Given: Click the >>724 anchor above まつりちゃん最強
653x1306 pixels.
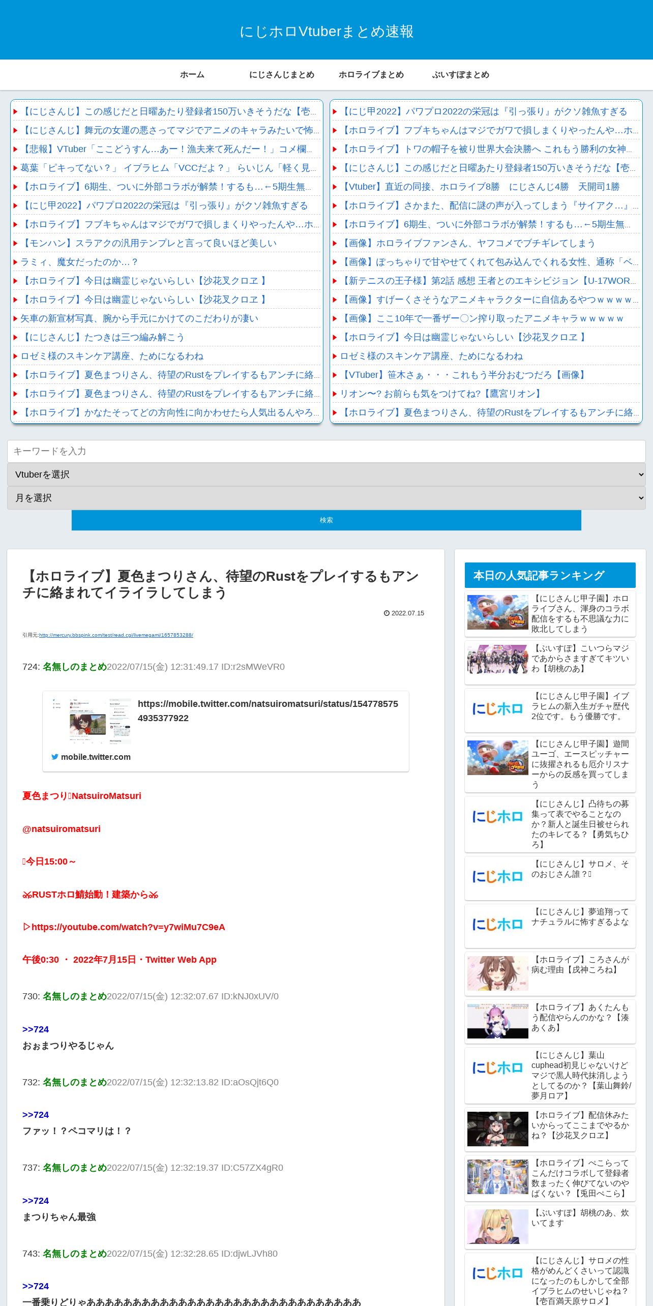Looking at the screenshot, I should [36, 1200].
